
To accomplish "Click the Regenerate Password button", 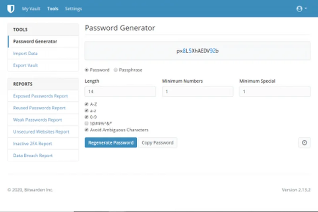I will [x=111, y=143].
